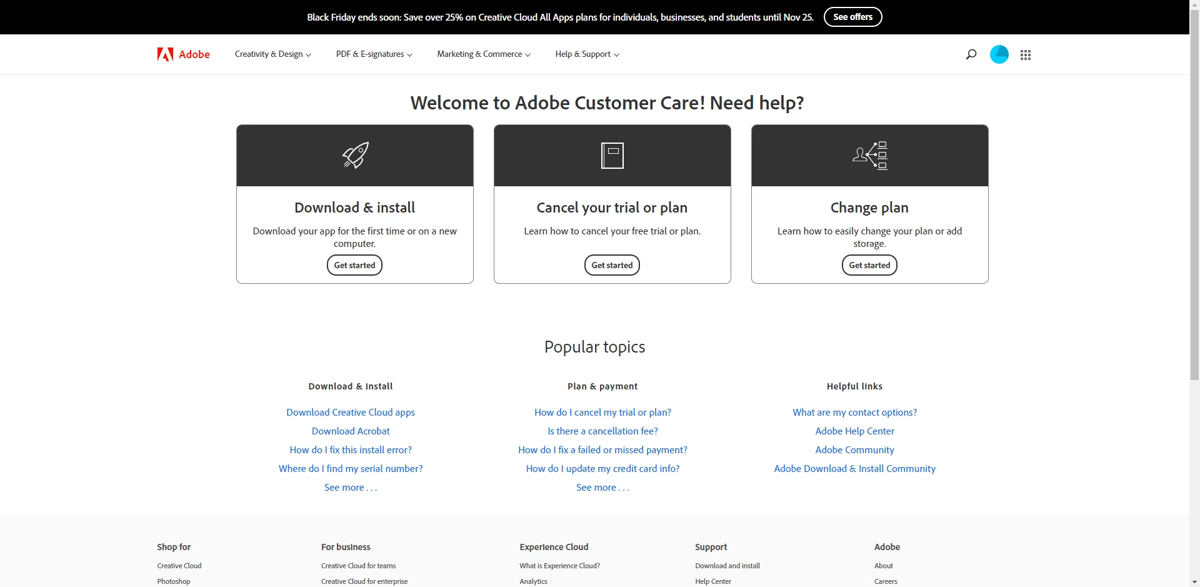Image resolution: width=1200 pixels, height=587 pixels.
Task: Click the Shop for footer heading
Action: 174,547
